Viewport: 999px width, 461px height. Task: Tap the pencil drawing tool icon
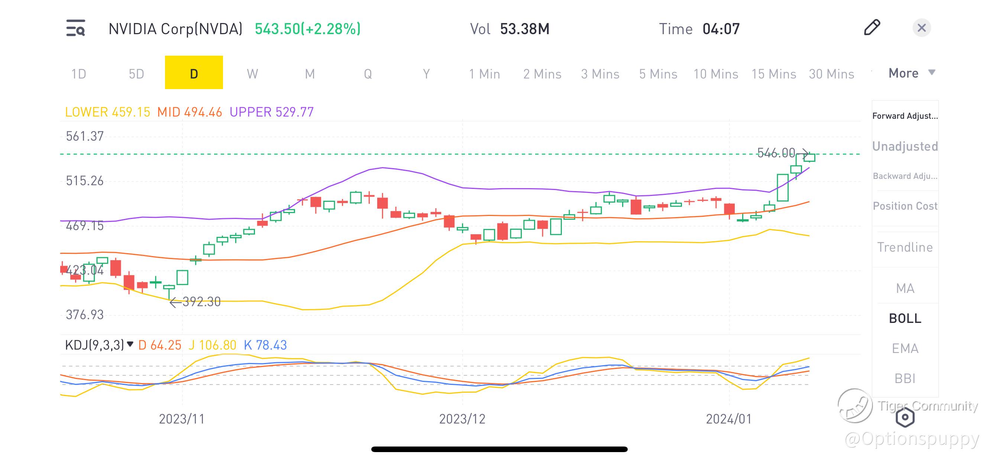tap(872, 27)
